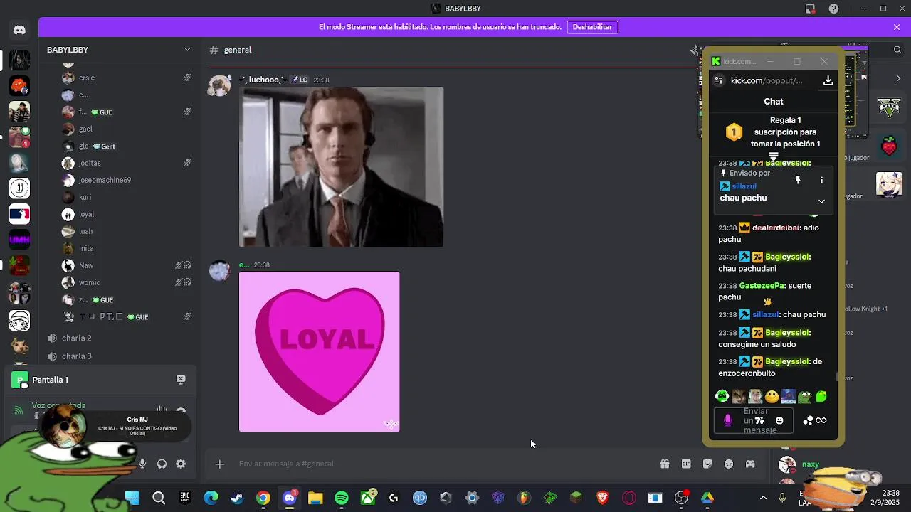The height and width of the screenshot is (512, 911).
Task: Open Discord help question mark icon
Action: coord(833,9)
